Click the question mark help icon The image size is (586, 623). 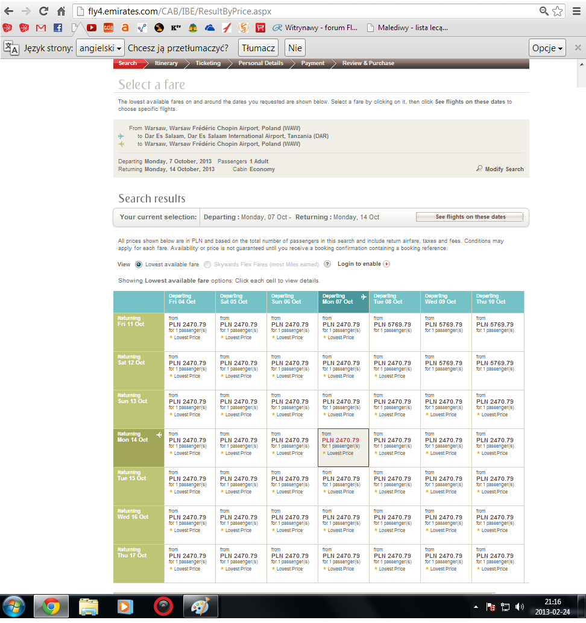point(327,265)
